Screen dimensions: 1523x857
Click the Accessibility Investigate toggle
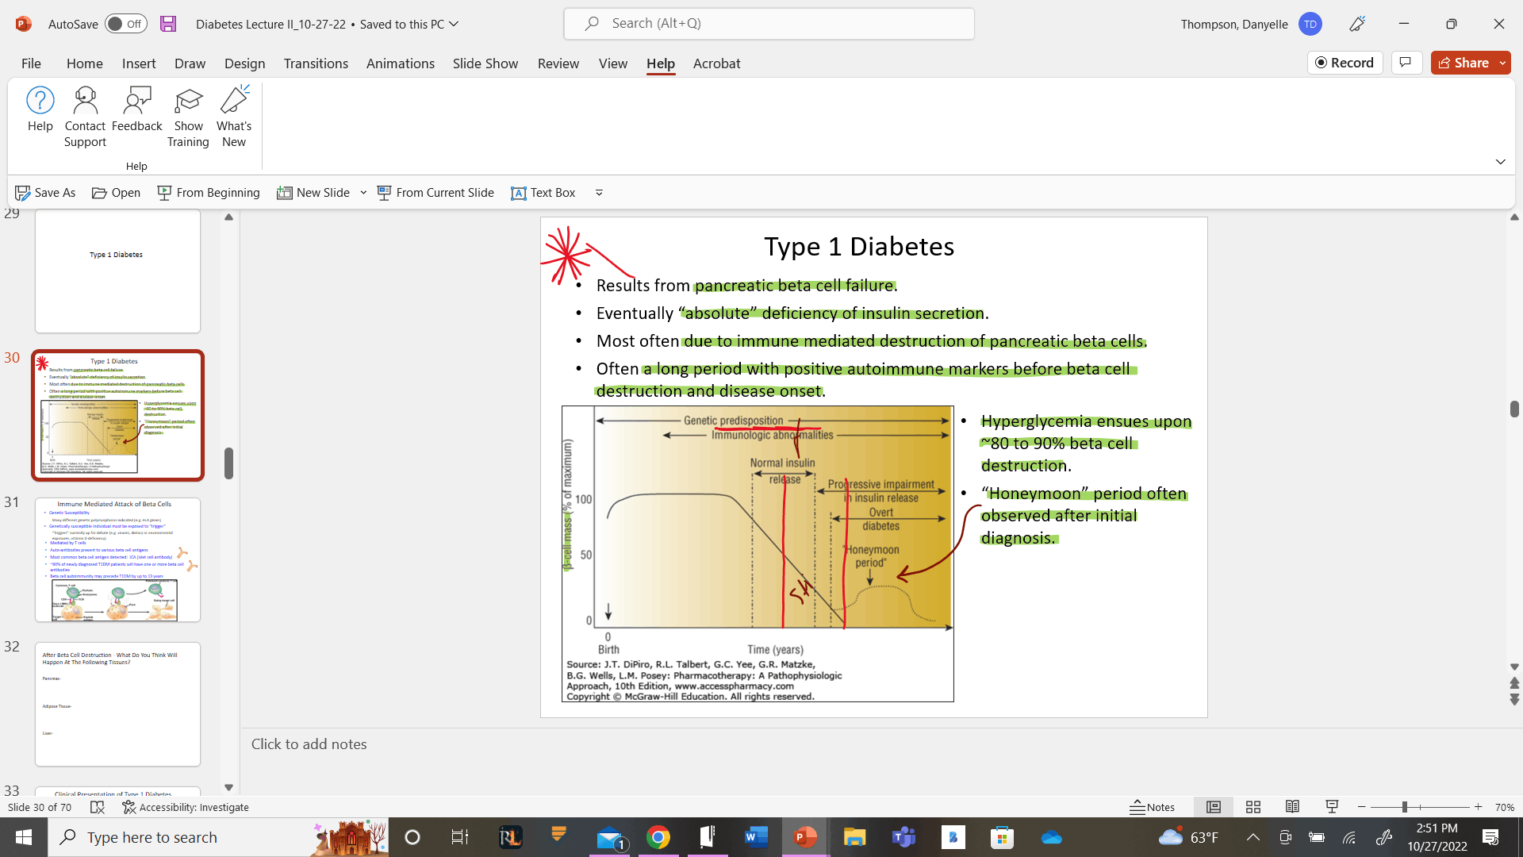186,805
